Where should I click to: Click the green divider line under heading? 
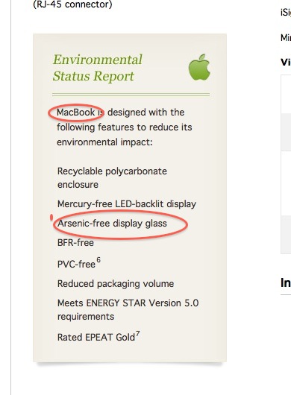point(131,95)
